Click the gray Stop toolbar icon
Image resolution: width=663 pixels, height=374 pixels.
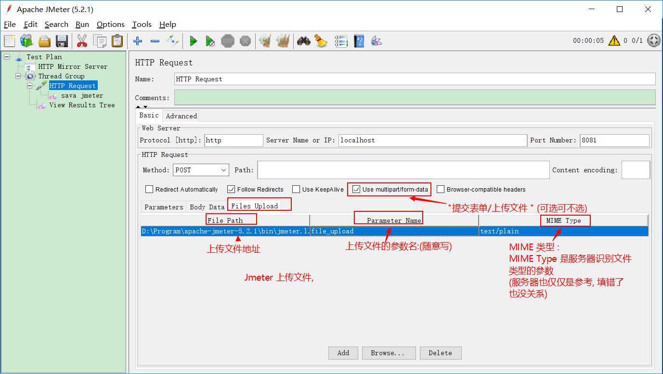point(228,41)
